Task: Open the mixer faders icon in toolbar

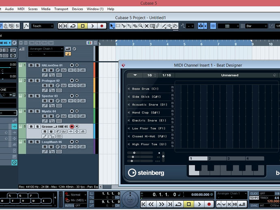Action: (17, 26)
